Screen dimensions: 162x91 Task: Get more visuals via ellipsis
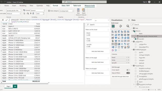[119, 50]
